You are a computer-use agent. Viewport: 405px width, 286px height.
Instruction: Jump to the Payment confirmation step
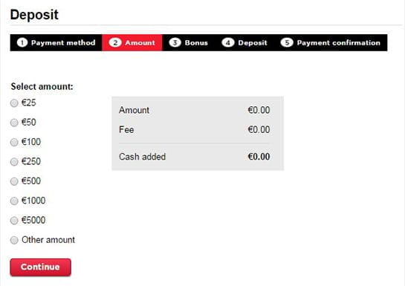(x=331, y=42)
